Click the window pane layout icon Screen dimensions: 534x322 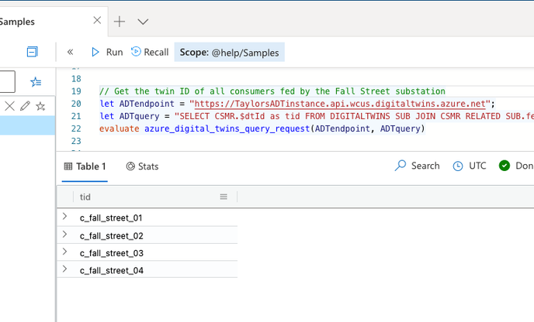pyautogui.click(x=32, y=52)
